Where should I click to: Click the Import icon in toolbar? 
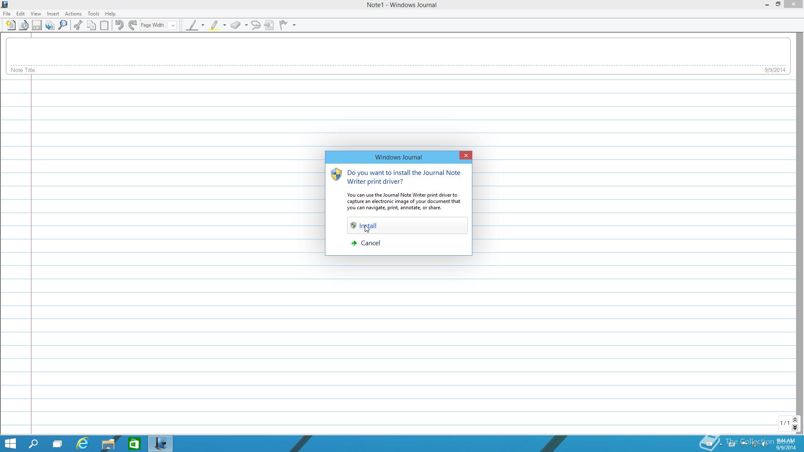pyautogui.click(x=50, y=25)
